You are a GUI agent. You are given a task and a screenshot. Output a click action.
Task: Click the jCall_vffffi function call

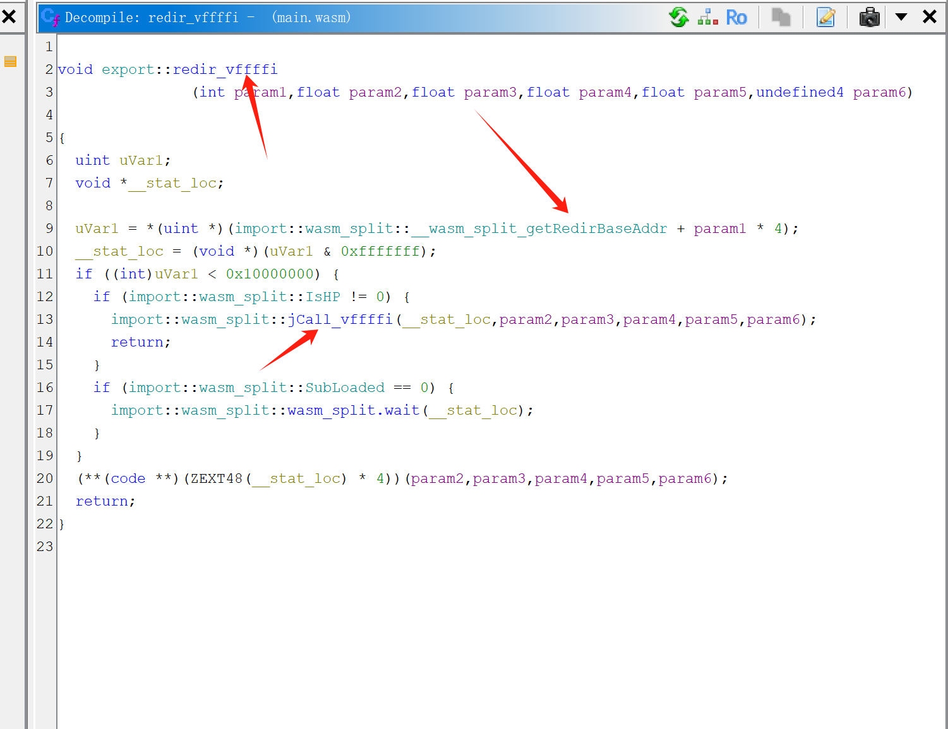[340, 319]
